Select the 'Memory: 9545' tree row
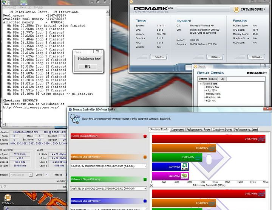The height and width of the screenshot is (210, 272). click(x=213, y=94)
